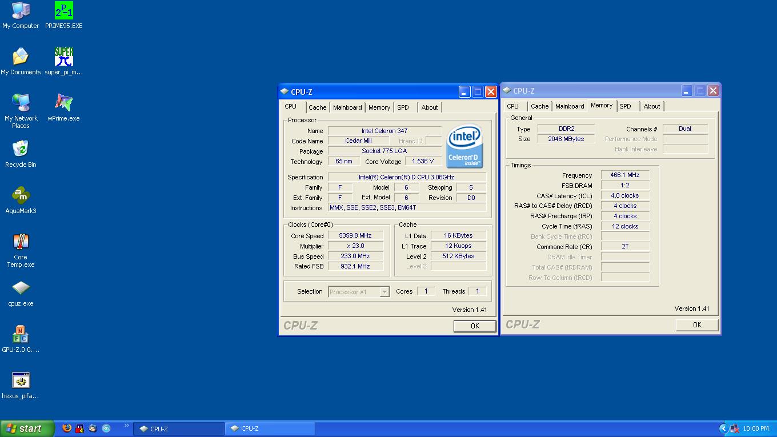Click the 10:00 PM clock
Viewport: 777px width, 437px height.
point(756,428)
